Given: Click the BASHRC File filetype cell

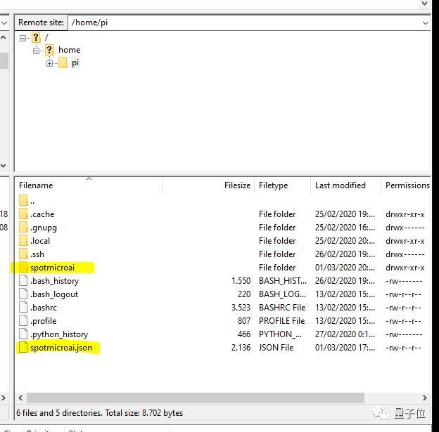Looking at the screenshot, I should pos(282,308).
